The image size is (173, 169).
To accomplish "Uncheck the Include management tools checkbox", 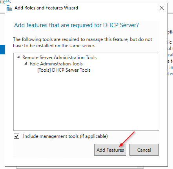I will 16,136.
